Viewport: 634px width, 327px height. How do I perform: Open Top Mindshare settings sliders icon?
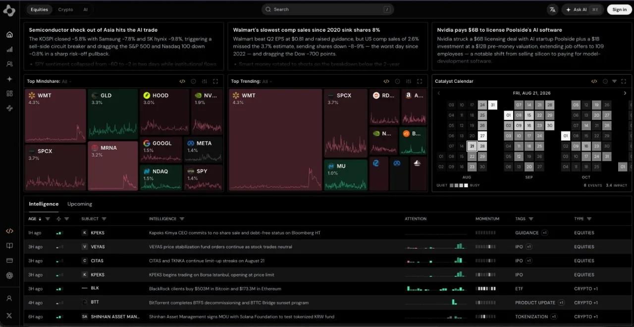click(204, 81)
